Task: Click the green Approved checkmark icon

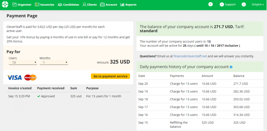Action: click(x=39, y=96)
